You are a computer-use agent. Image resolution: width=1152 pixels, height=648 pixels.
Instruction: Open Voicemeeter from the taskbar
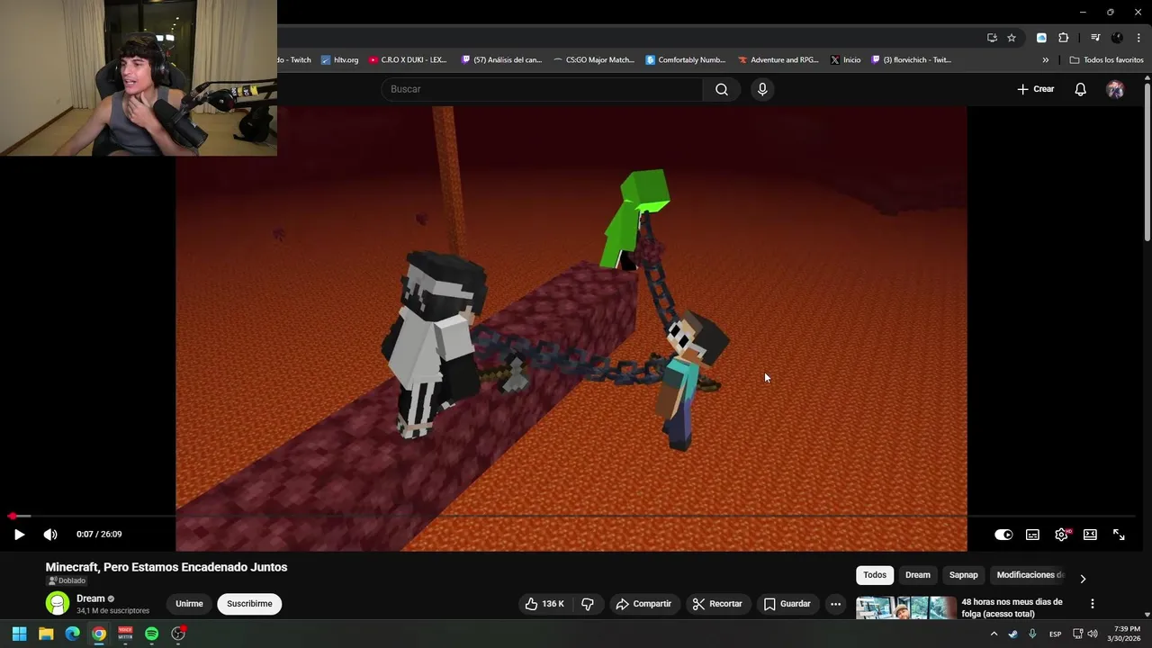pos(125,634)
